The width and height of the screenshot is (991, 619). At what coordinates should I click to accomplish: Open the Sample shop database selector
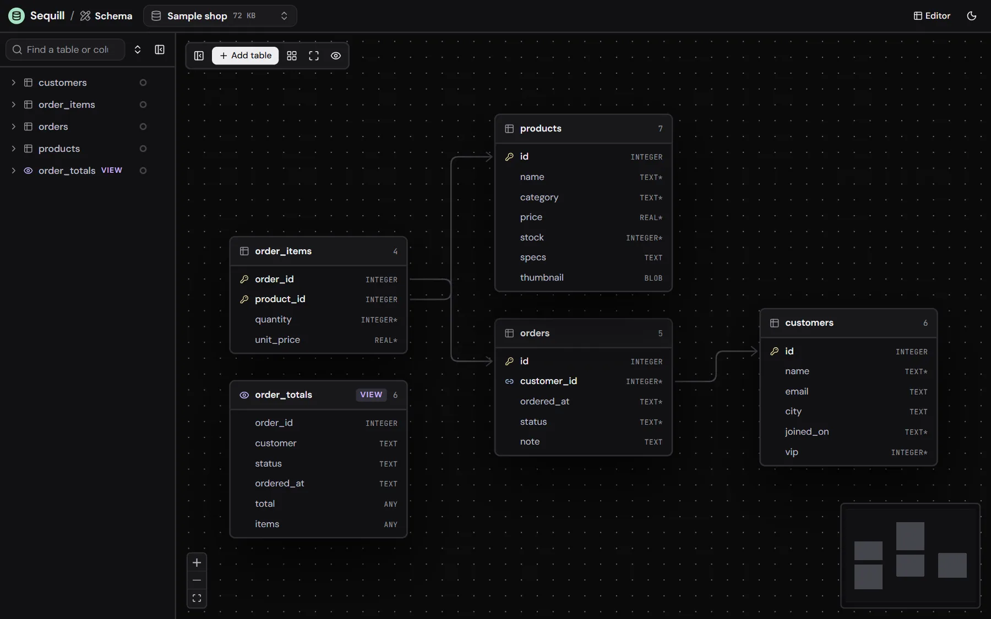coord(220,16)
